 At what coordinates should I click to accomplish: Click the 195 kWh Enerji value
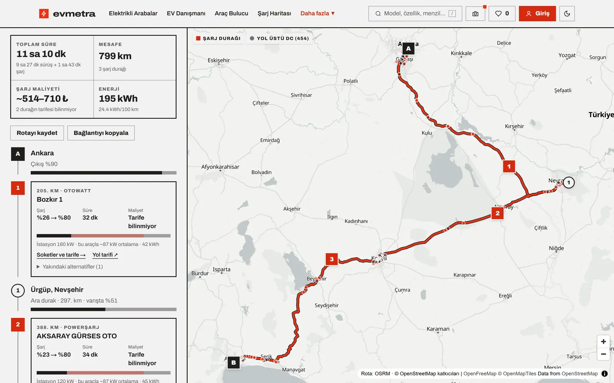(118, 99)
